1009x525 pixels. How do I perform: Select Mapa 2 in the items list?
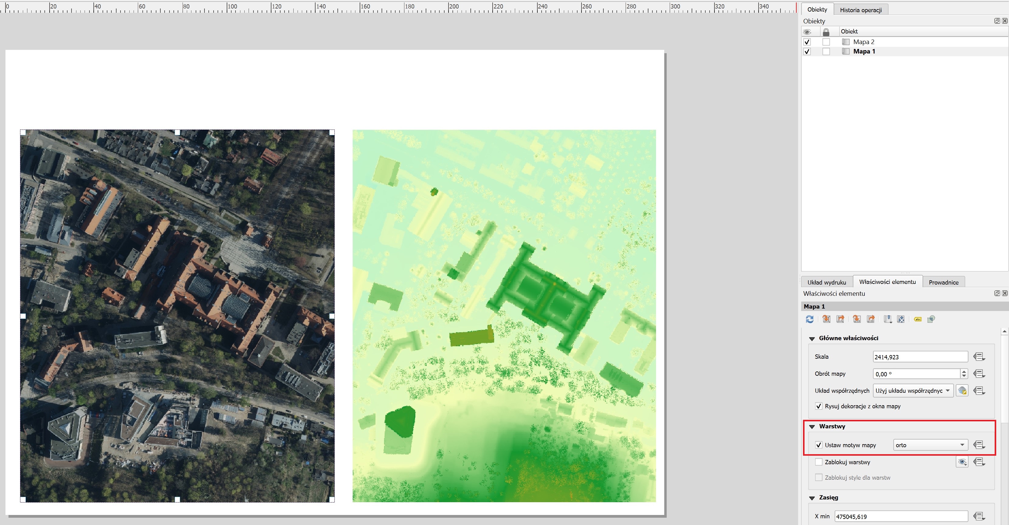tap(863, 42)
